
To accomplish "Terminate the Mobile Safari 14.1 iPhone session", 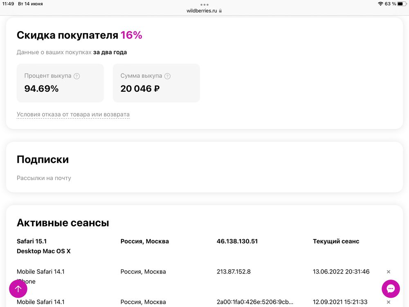I will click(388, 272).
